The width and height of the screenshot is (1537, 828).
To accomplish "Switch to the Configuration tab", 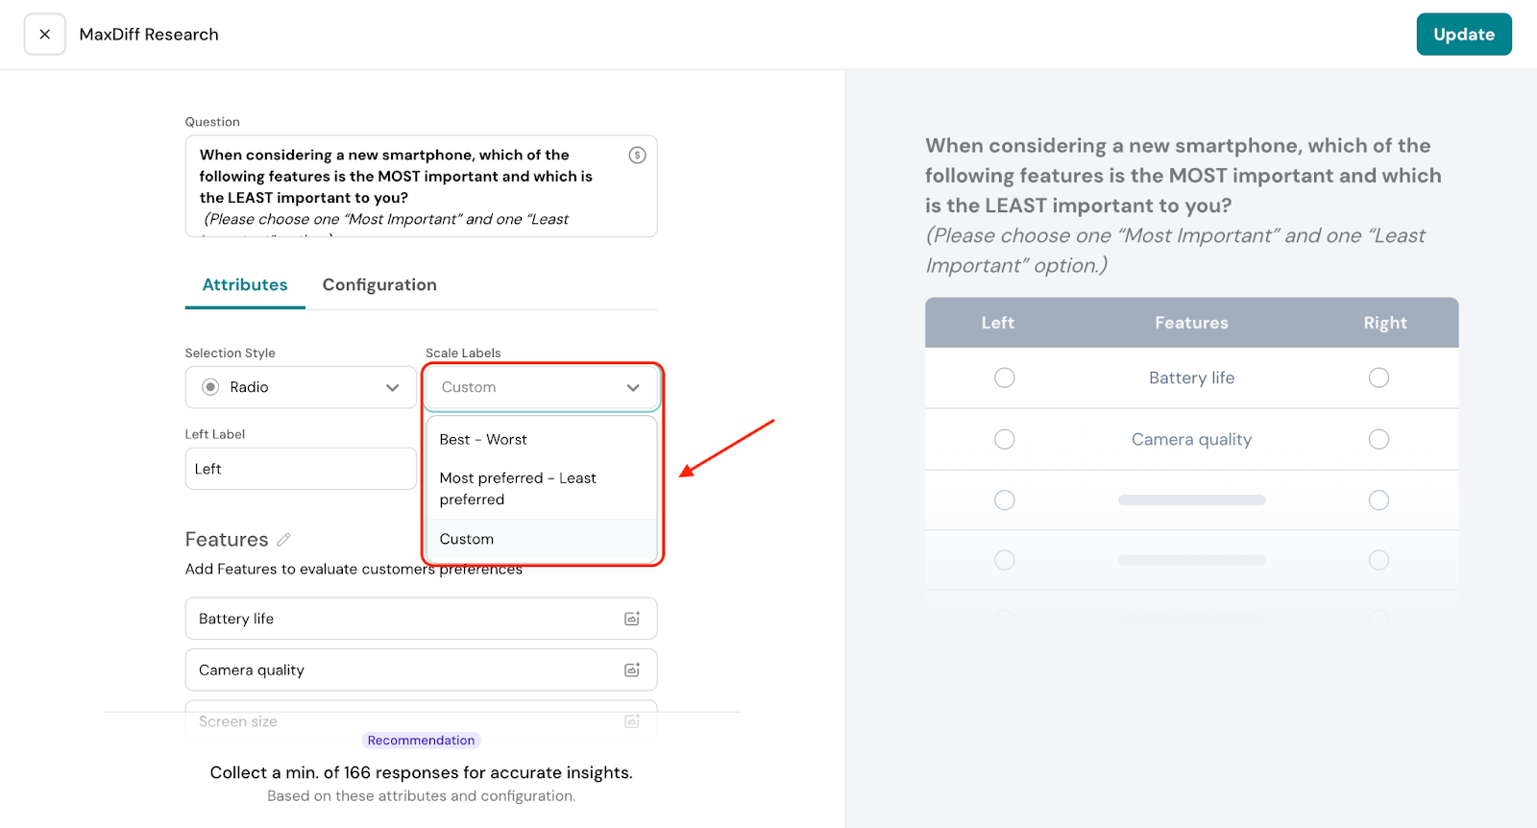I will coord(379,285).
